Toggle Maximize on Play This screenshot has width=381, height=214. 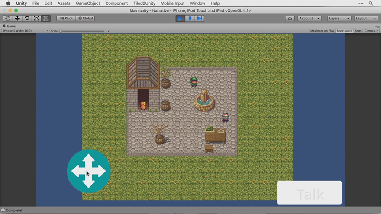tap(322, 31)
